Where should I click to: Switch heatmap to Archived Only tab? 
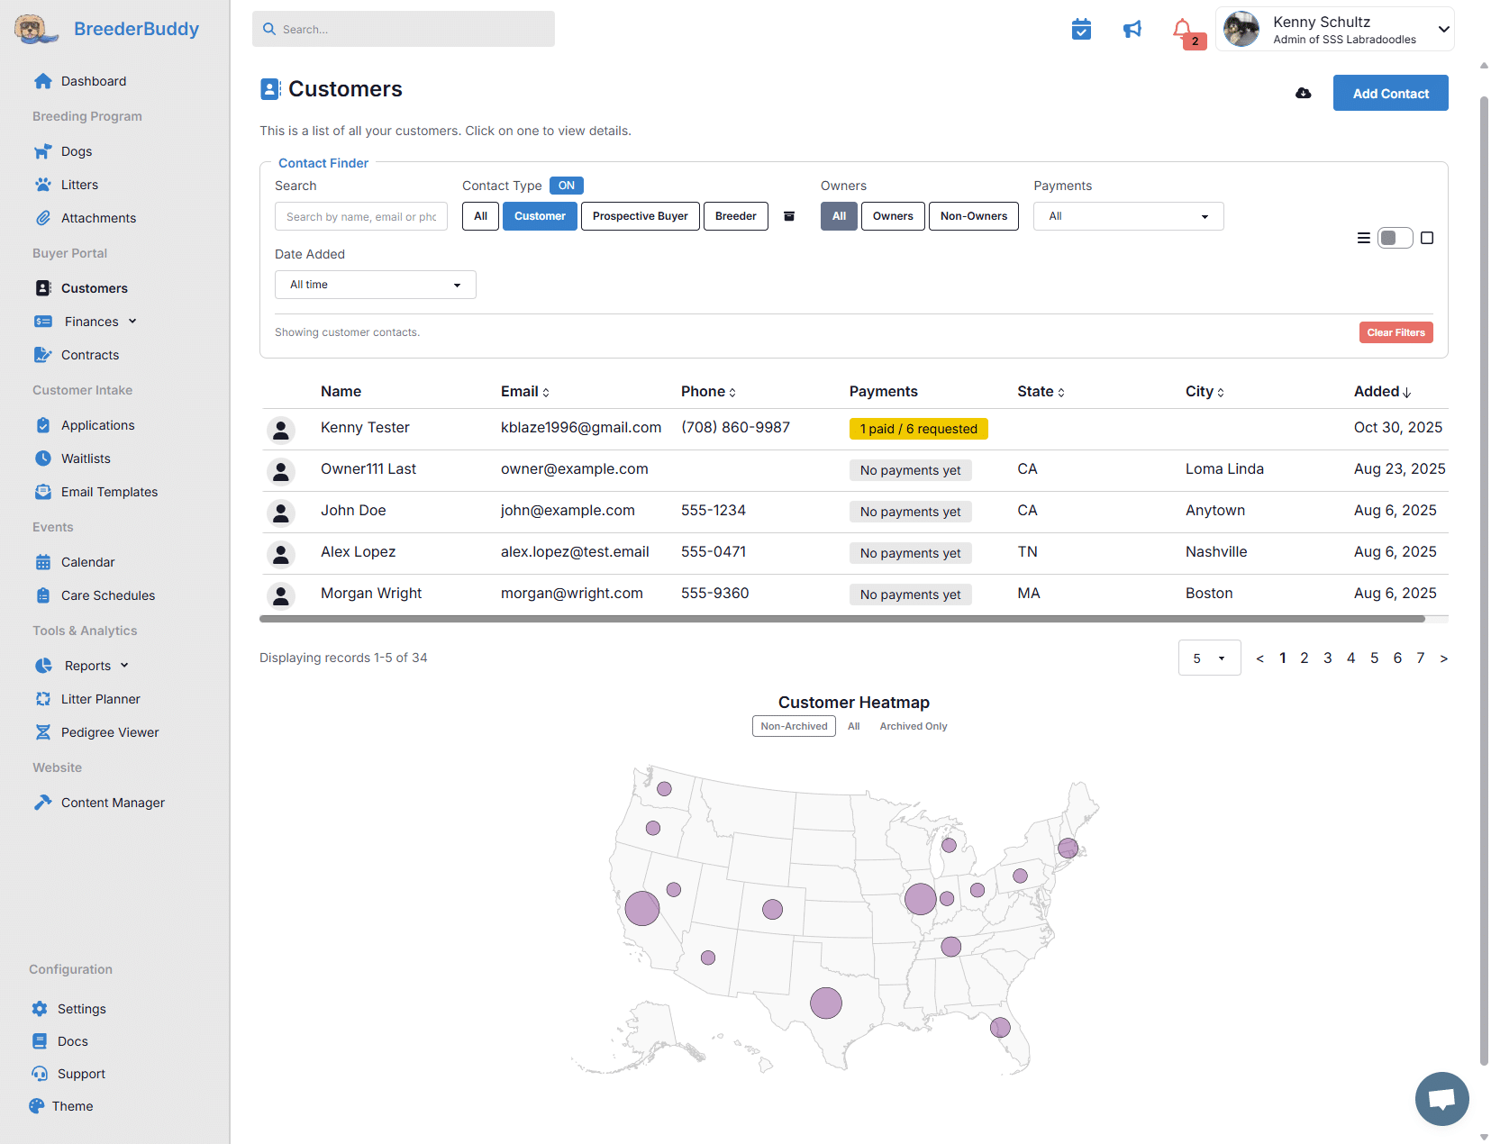tap(913, 726)
